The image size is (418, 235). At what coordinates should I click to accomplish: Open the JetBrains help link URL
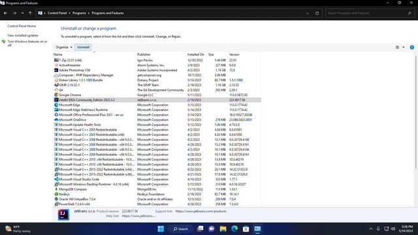click(x=138, y=216)
